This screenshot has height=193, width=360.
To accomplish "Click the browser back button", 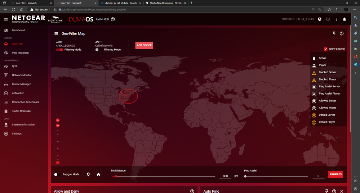I will 5,10.
